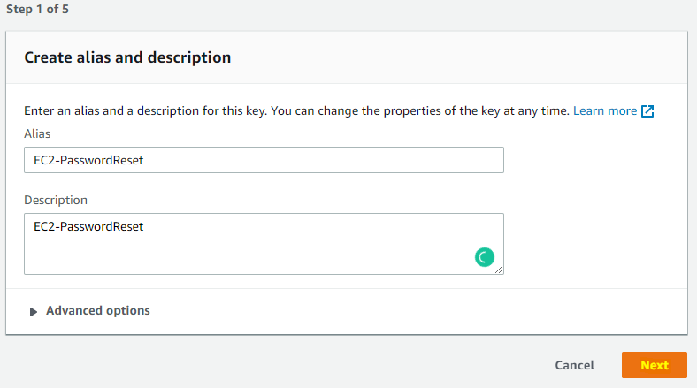697x388 pixels.
Task: Focus the Description text area
Action: pos(264,244)
